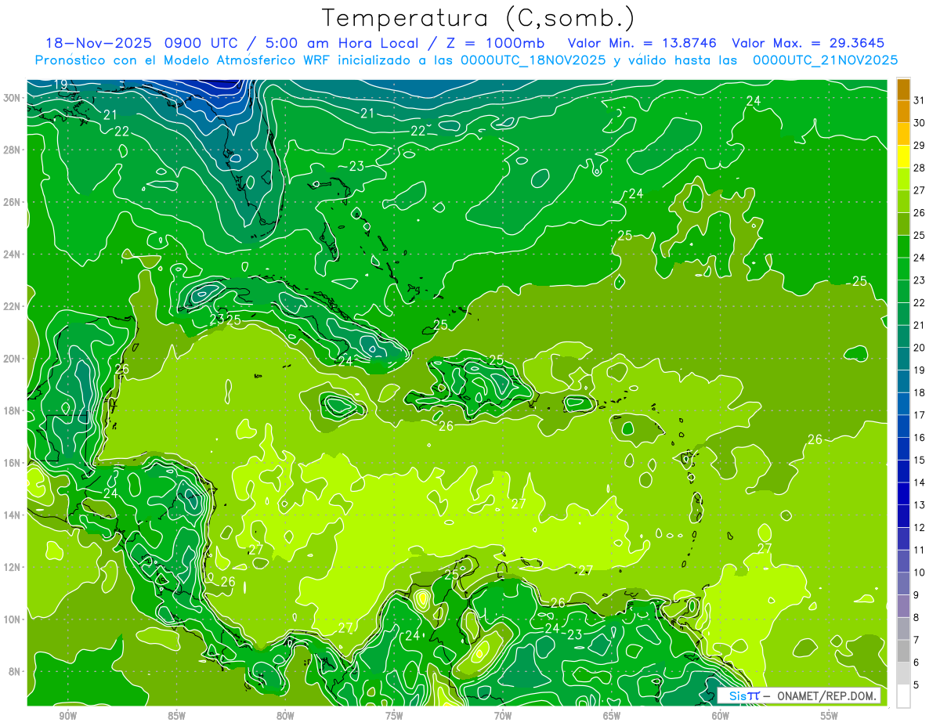
Task: Click the 28N latitude axis label
Action: click(13, 150)
